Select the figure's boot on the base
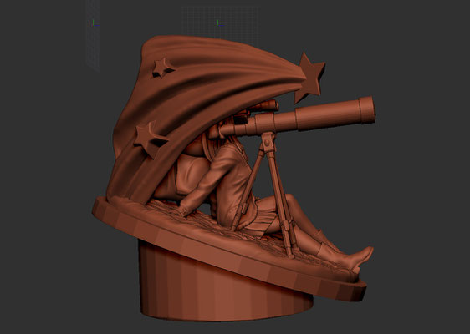The image size is (470, 334). pos(345,255)
